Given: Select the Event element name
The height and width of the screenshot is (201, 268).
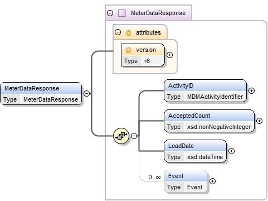Looking at the screenshot, I should pos(176,176).
